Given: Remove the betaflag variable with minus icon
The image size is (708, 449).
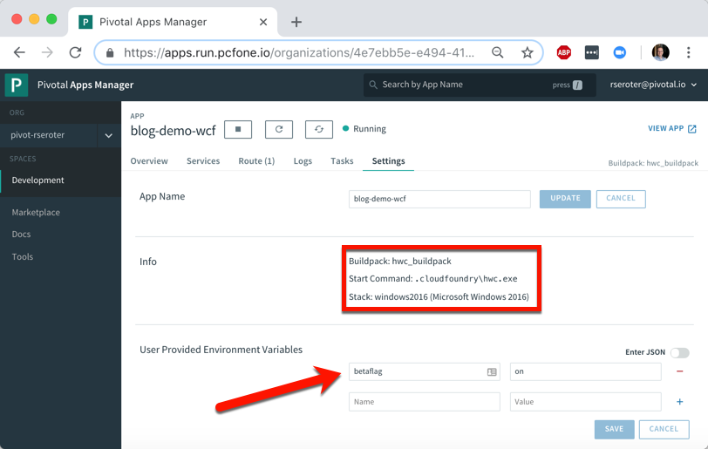Looking at the screenshot, I should coord(680,371).
